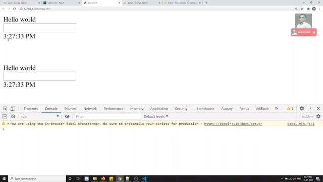323x182 pixels.
Task: Switch to the first Google Search tab
Action: point(21,3)
